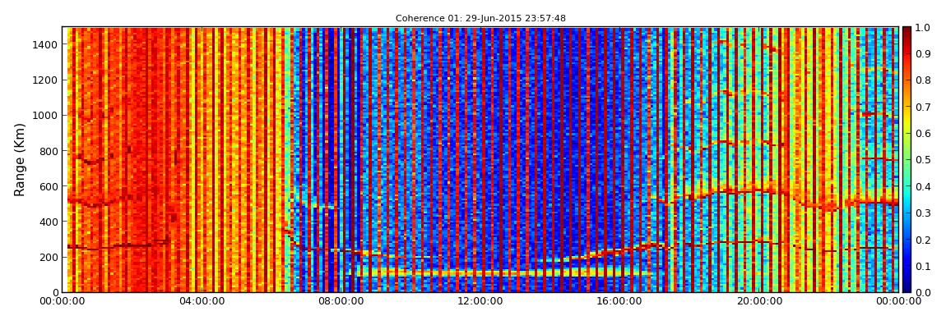This screenshot has width=946, height=334.
Task: Click the 04:00:00 time axis label
Action: pos(202,301)
